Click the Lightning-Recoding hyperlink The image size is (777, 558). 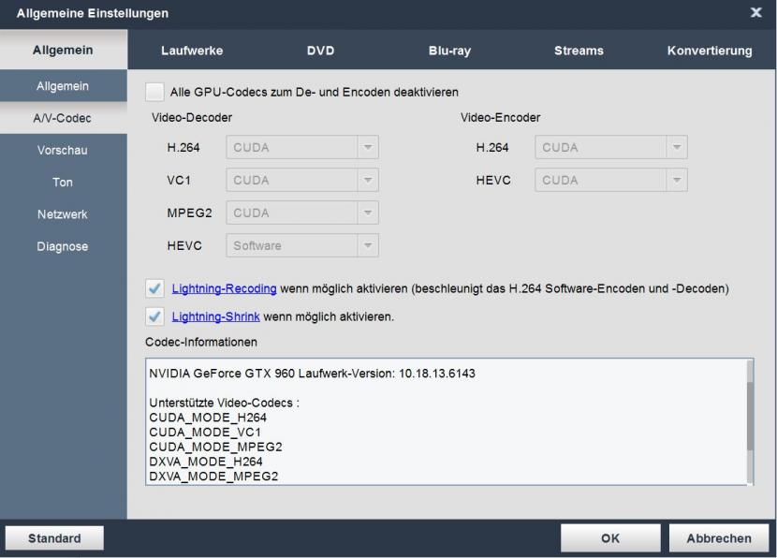224,289
